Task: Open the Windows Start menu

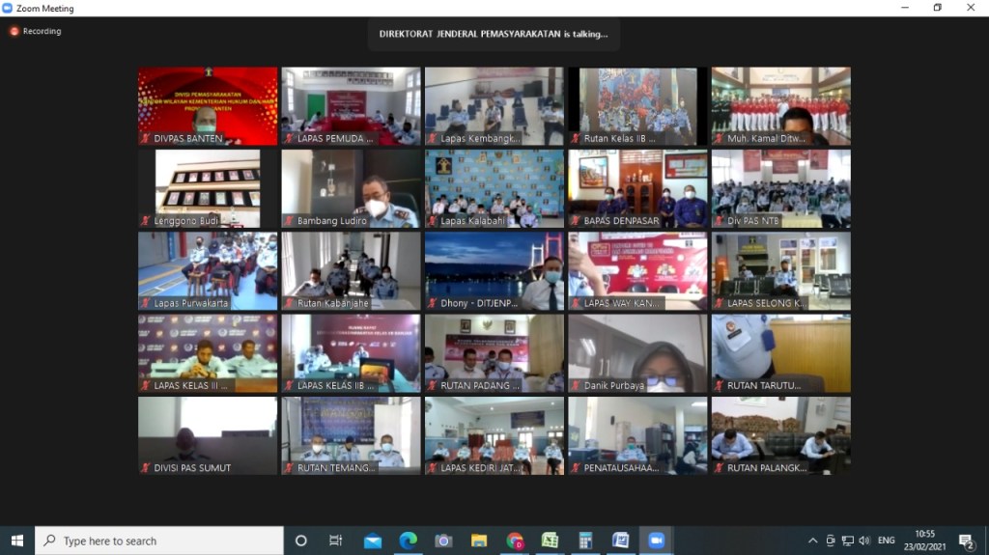Action: tap(16, 541)
